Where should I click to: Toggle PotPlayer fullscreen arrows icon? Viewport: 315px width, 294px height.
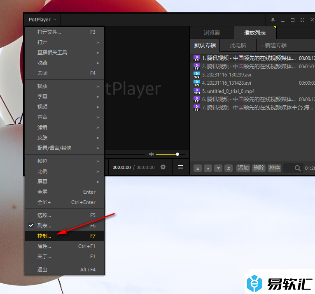pos(302,20)
